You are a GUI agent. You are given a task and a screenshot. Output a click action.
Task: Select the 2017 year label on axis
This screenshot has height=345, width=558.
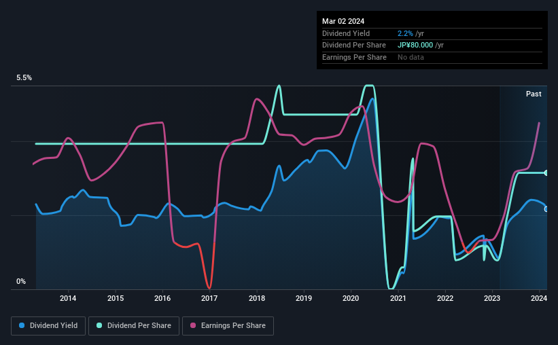(x=209, y=298)
